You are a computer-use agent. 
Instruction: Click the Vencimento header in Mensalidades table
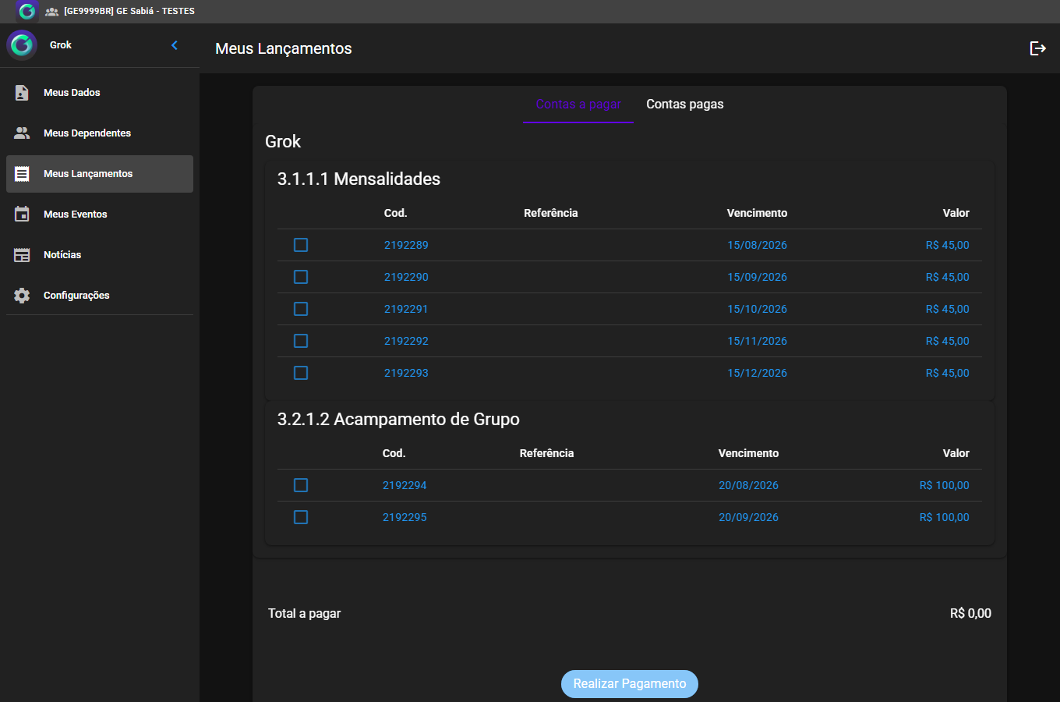(757, 213)
